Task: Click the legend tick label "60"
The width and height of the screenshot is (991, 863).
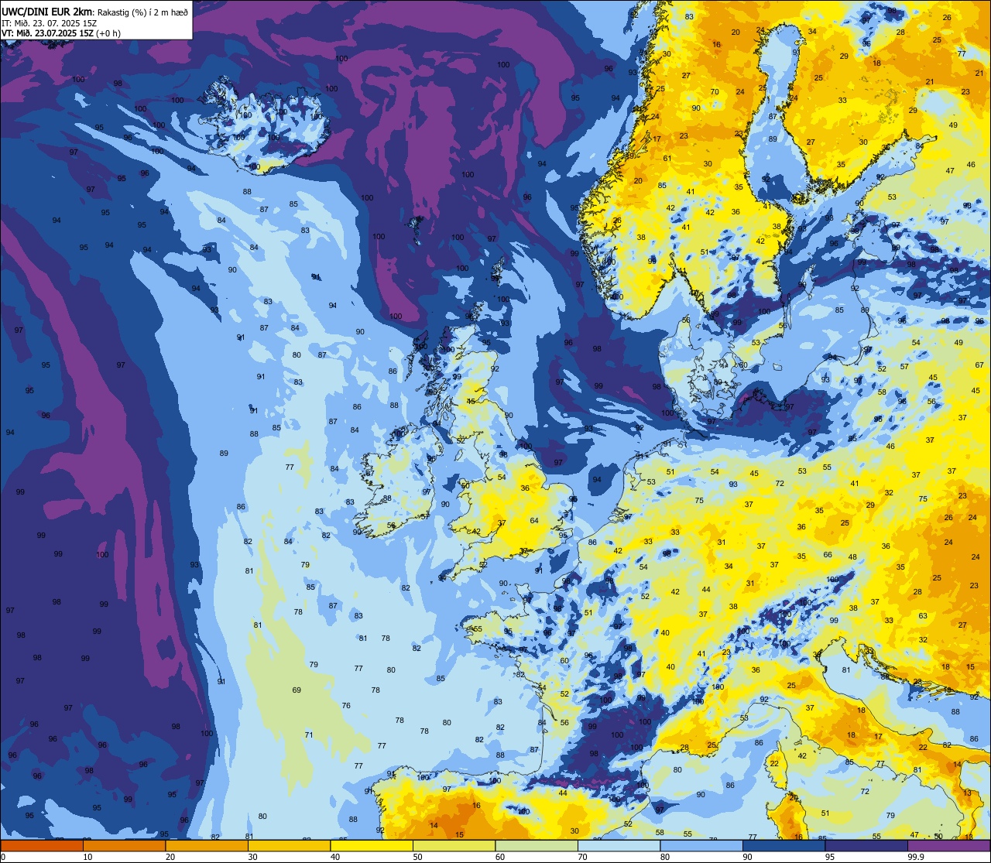Action: 500,857
